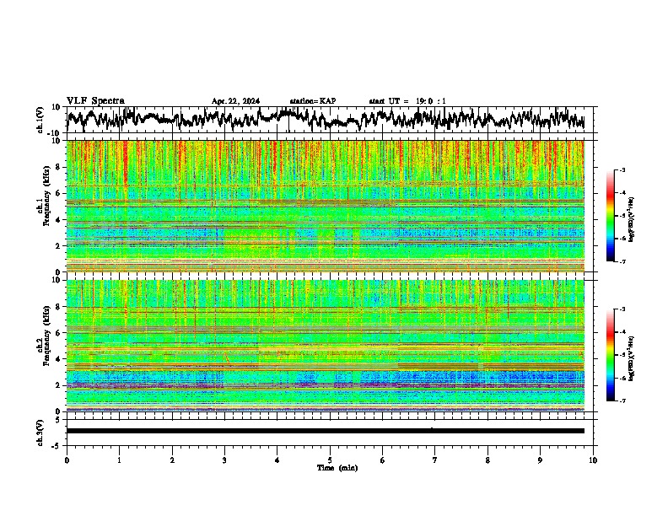Click the "start UT = 19:0 :1" header text

point(407,101)
